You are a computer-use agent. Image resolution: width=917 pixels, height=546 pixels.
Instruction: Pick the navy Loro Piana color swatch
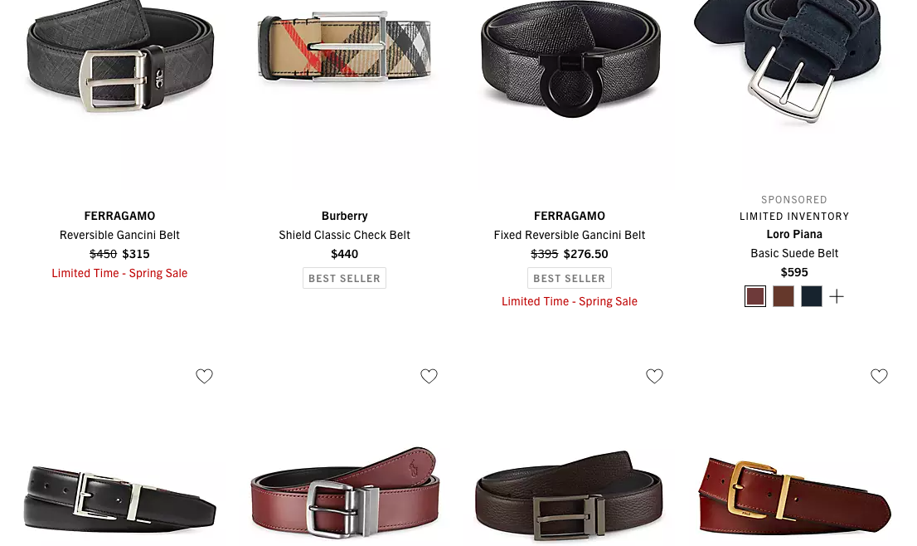pyautogui.click(x=811, y=296)
